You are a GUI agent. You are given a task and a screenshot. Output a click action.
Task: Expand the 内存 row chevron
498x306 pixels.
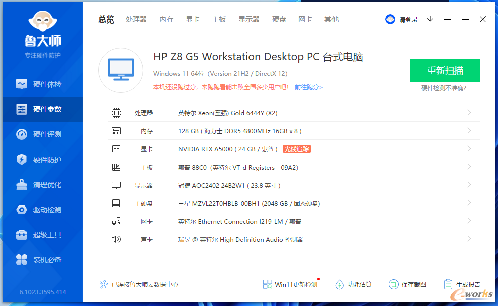click(469, 131)
